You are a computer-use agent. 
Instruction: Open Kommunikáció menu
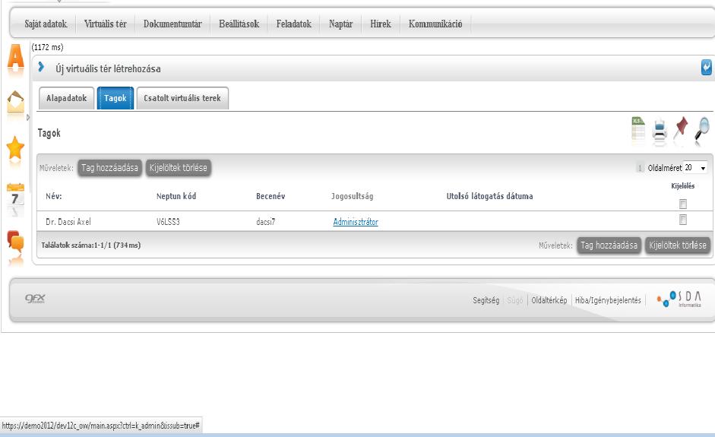pos(435,24)
